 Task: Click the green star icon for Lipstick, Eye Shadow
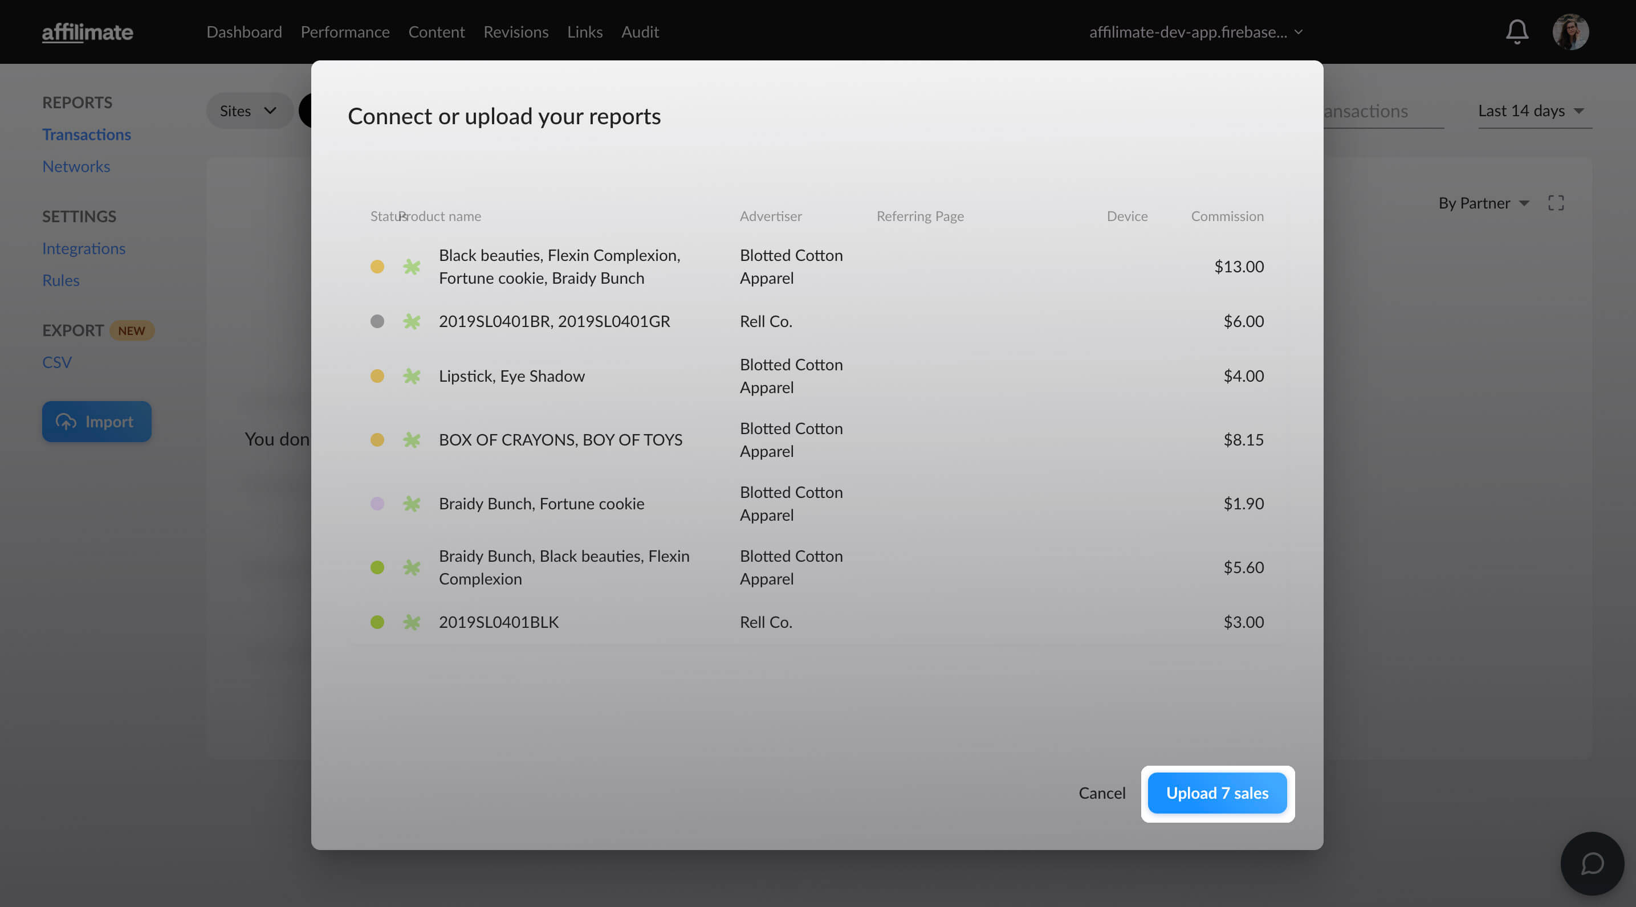point(412,377)
